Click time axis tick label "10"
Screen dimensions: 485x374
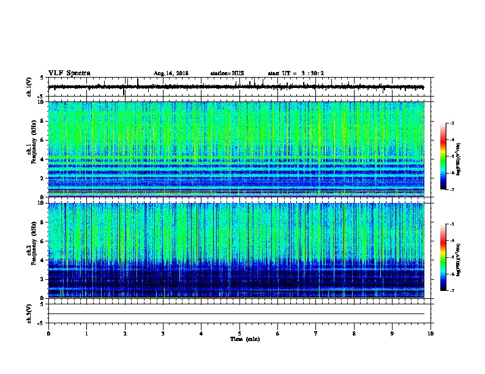430,334
